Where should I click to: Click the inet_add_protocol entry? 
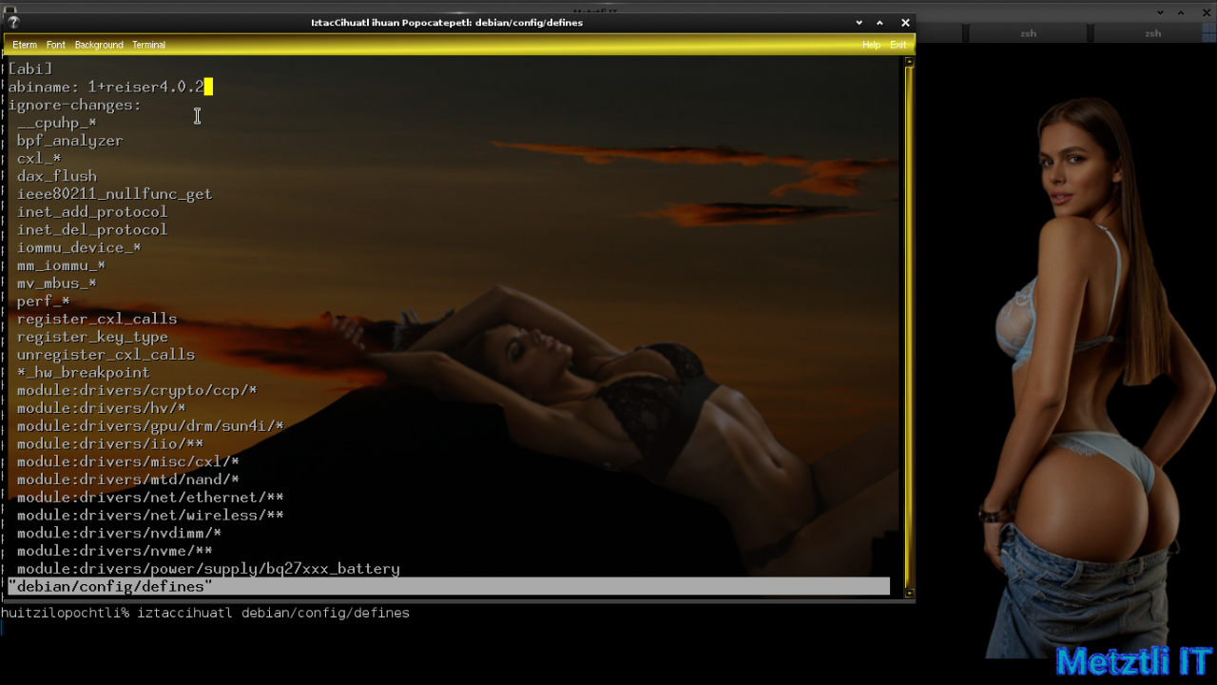92,212
